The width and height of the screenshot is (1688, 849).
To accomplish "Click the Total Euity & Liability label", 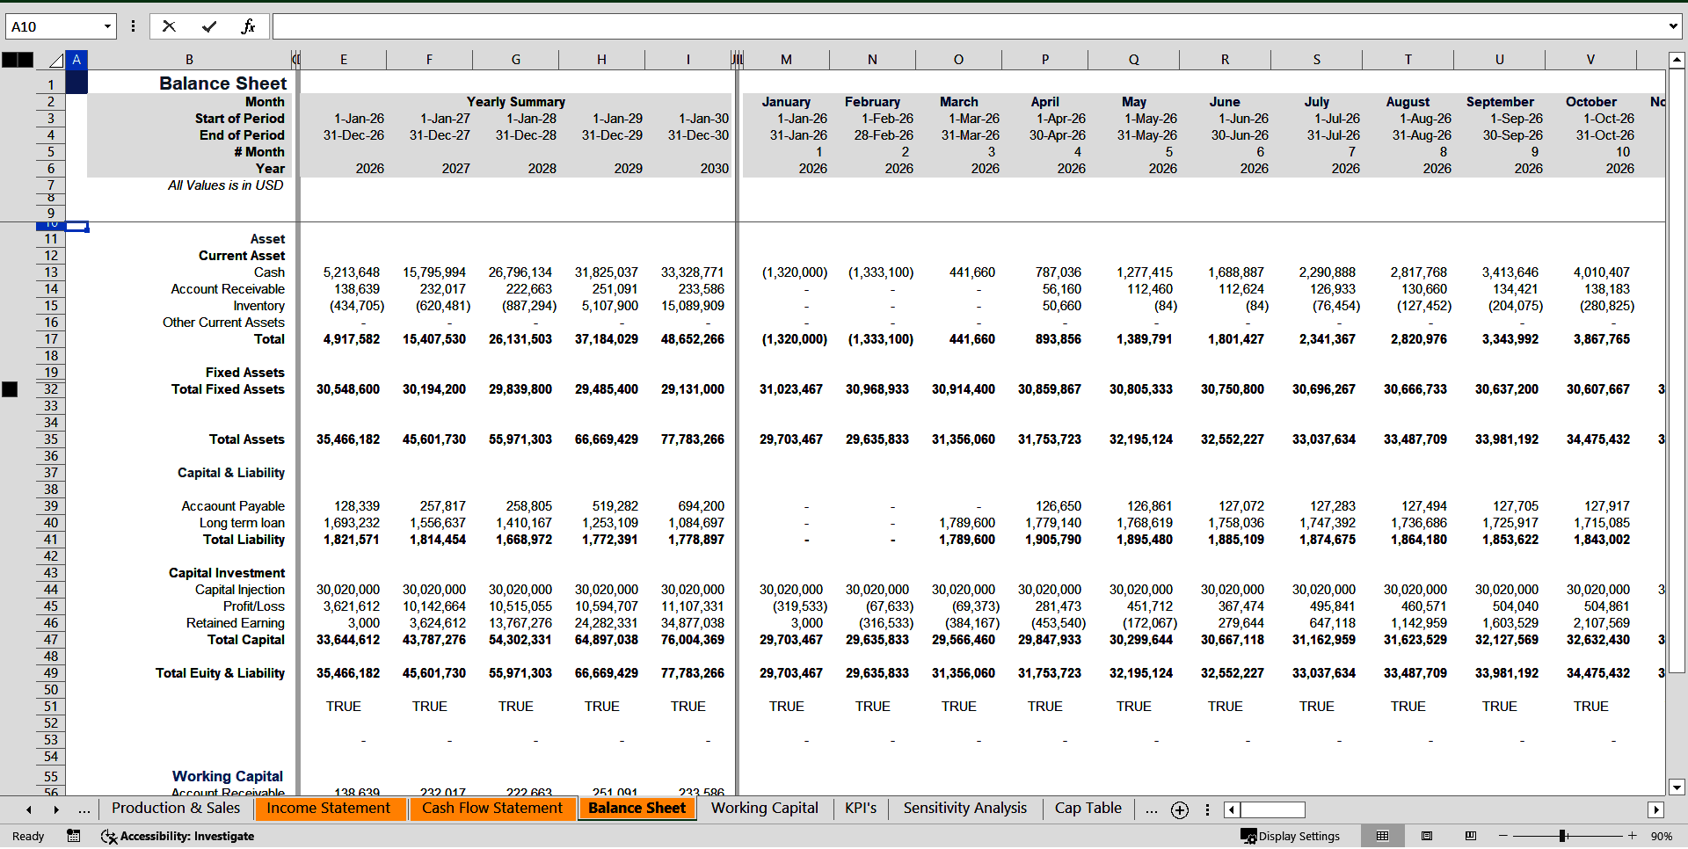I will 220,673.
